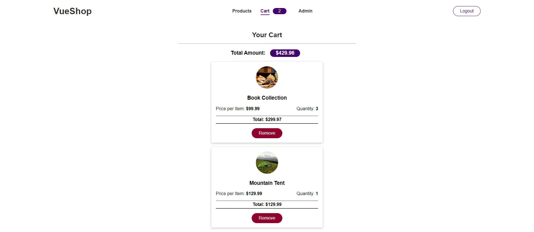Screen dimensions: 534x232
Task: Switch to the Cart tab
Action: (x=265, y=11)
